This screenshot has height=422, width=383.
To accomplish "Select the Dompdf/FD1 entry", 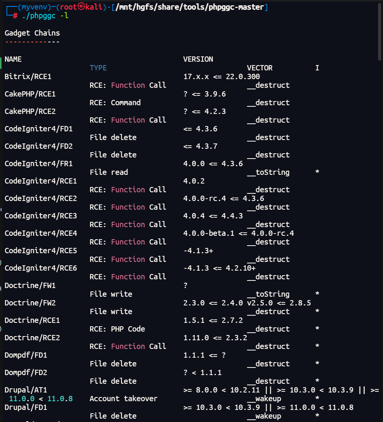I will click(x=26, y=355).
